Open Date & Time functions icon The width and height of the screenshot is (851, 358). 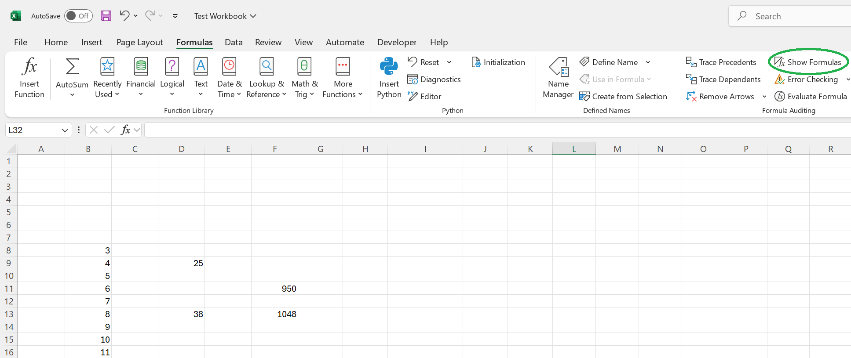click(x=229, y=66)
